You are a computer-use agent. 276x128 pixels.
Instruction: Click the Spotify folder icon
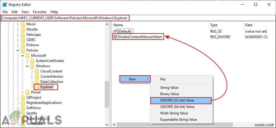click(x=23, y=113)
